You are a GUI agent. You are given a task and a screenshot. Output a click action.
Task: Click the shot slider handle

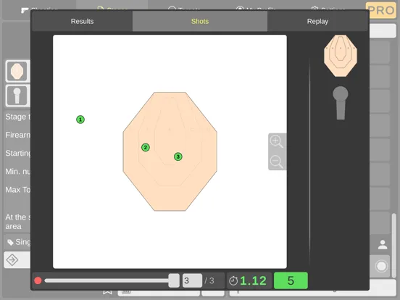(174, 280)
